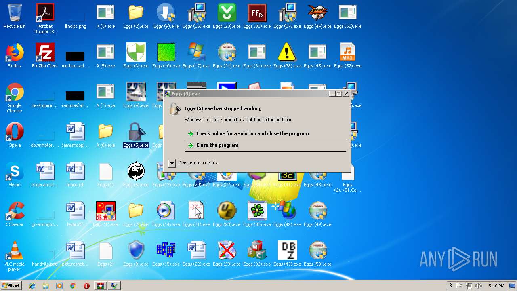This screenshot has height=291, width=517.
Task: Select Eggs (44).exe game character icon
Action: (x=317, y=13)
